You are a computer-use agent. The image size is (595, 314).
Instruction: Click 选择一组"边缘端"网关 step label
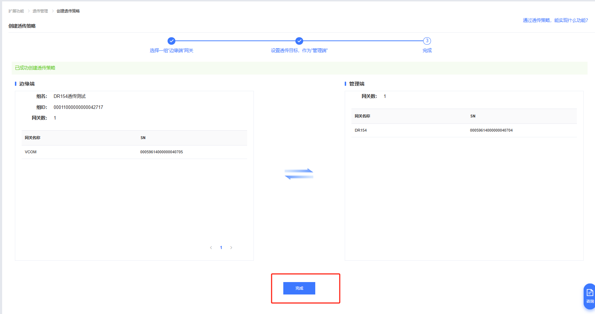click(171, 50)
